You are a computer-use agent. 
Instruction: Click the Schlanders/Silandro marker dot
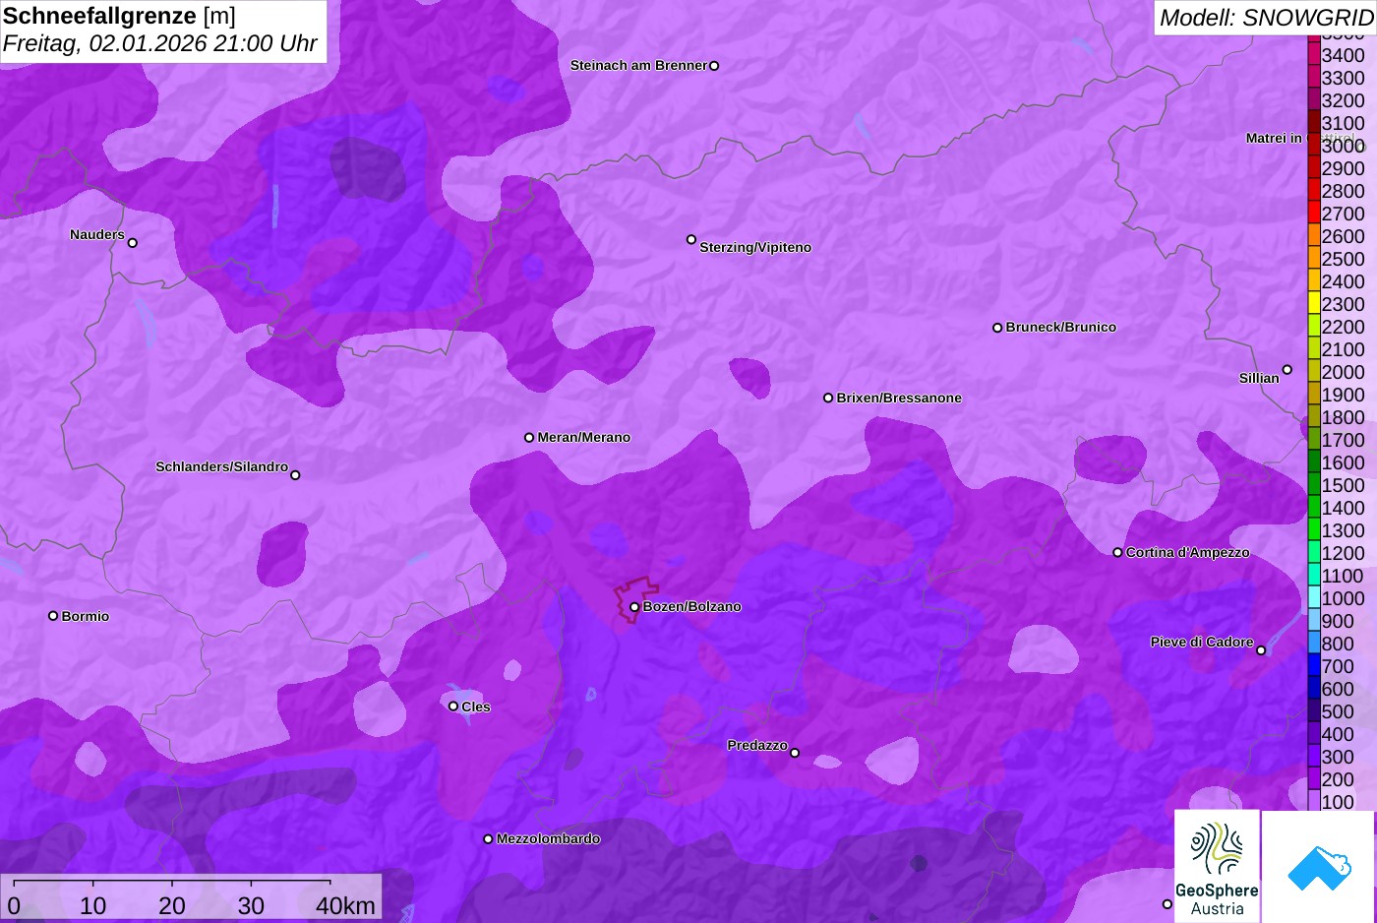pyautogui.click(x=295, y=475)
